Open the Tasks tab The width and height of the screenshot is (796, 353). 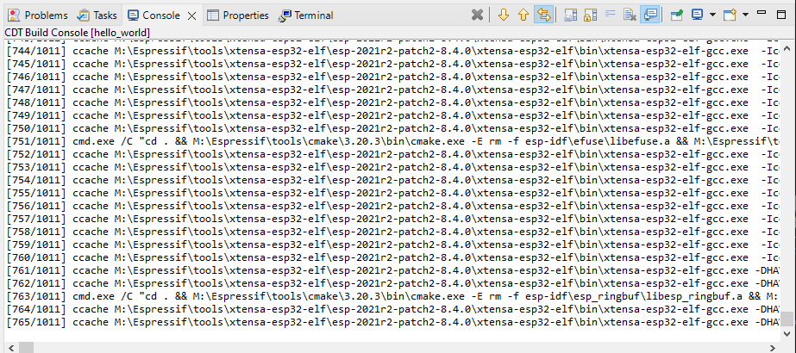(x=97, y=15)
